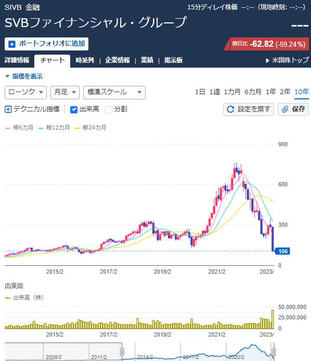Click the paperclip icon on 保存
This screenshot has height=361, width=311.
(x=285, y=109)
